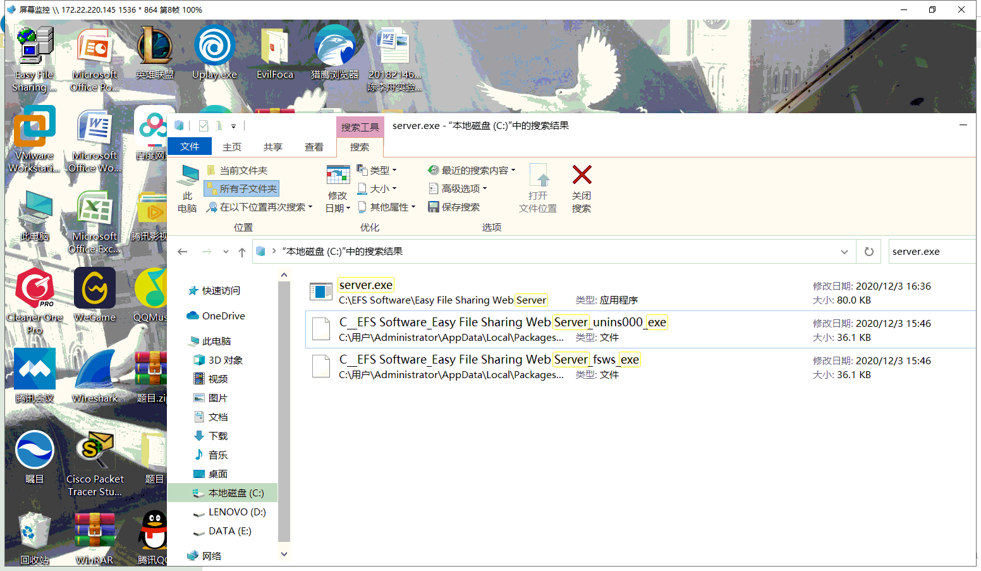
Task: Open EvilFoca desktop folder icon
Action: [x=274, y=53]
